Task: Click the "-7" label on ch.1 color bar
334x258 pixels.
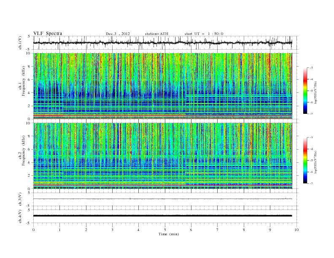Action: pyautogui.click(x=311, y=114)
